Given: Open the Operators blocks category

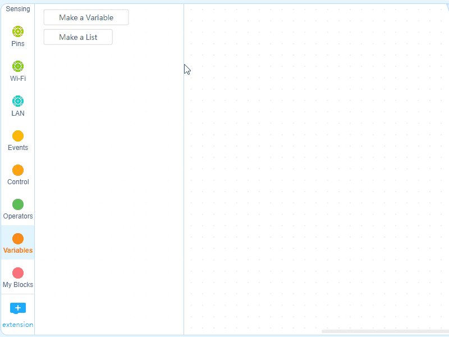Looking at the screenshot, I should click(17, 204).
